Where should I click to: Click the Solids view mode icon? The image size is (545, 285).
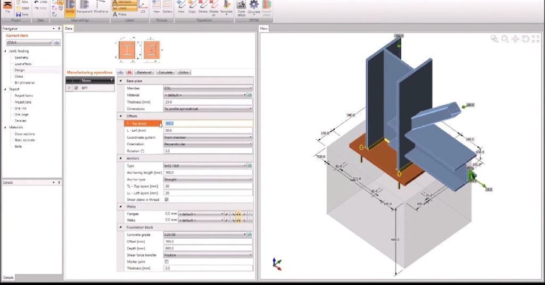click(x=70, y=6)
